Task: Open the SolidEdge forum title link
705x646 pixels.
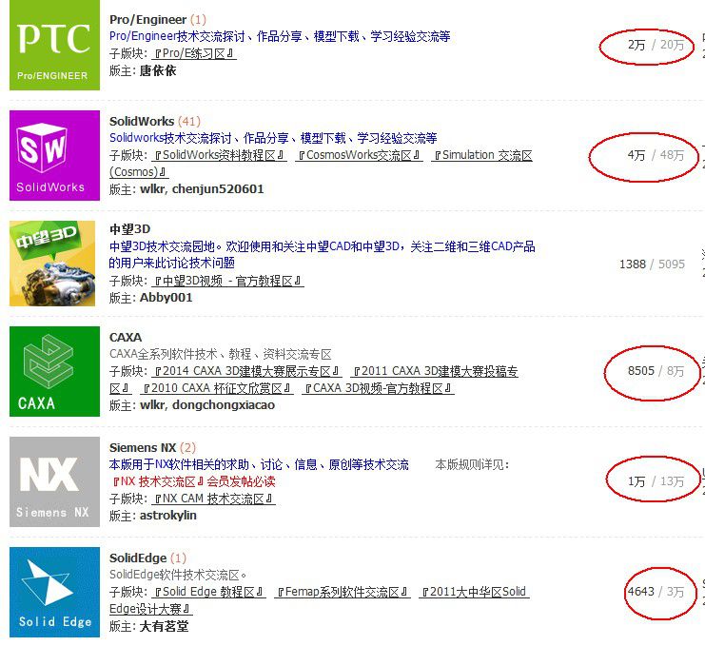Action: click(138, 558)
